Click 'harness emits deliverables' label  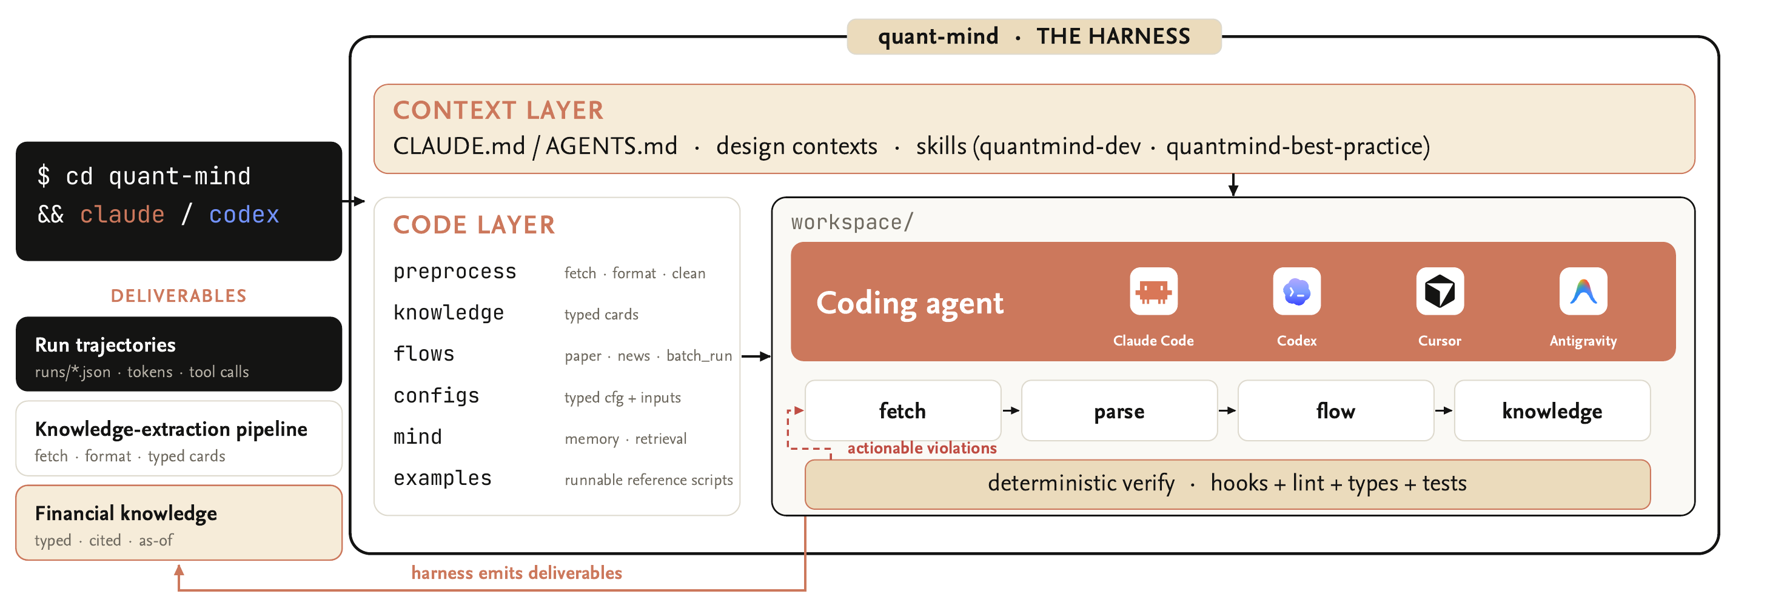pyautogui.click(x=517, y=573)
